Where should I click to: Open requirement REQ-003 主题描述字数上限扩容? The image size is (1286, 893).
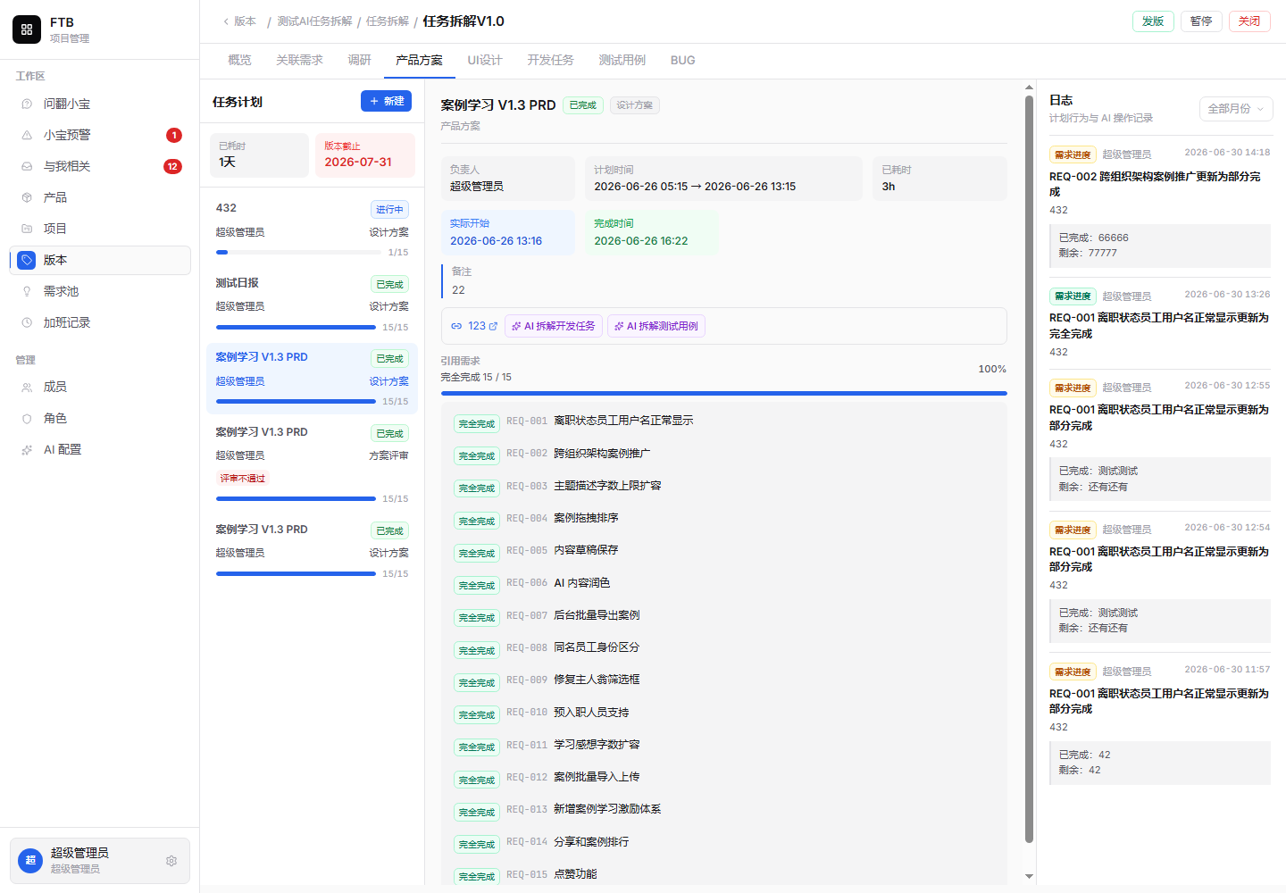tap(723, 486)
